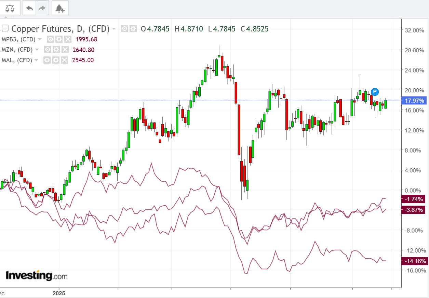The image size is (429, 298).
Task: Open the MAL (CFD) dropdown arrow
Action: click(37, 60)
